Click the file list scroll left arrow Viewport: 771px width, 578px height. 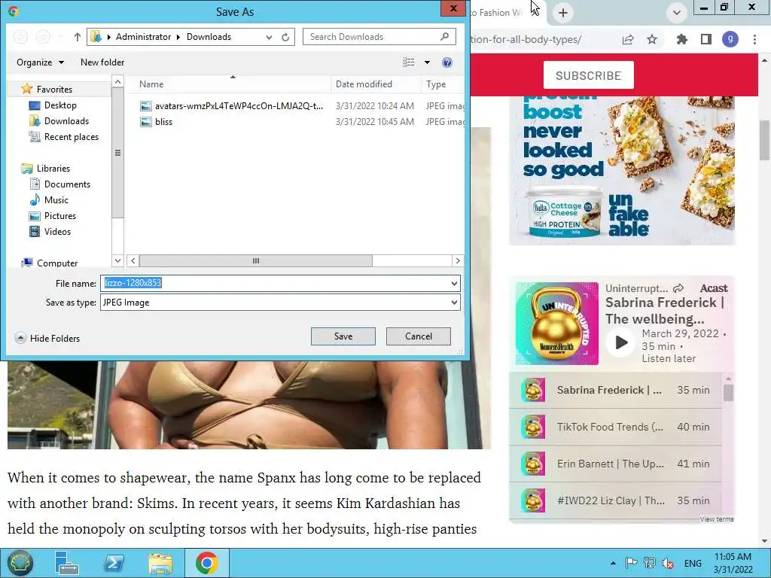click(x=133, y=261)
